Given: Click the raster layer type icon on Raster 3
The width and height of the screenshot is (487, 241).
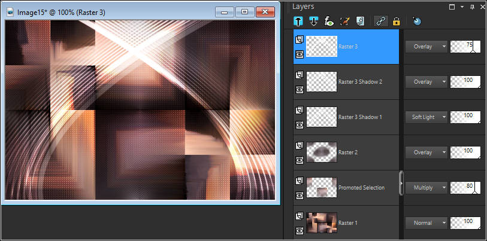Looking at the screenshot, I should pyautogui.click(x=299, y=39).
